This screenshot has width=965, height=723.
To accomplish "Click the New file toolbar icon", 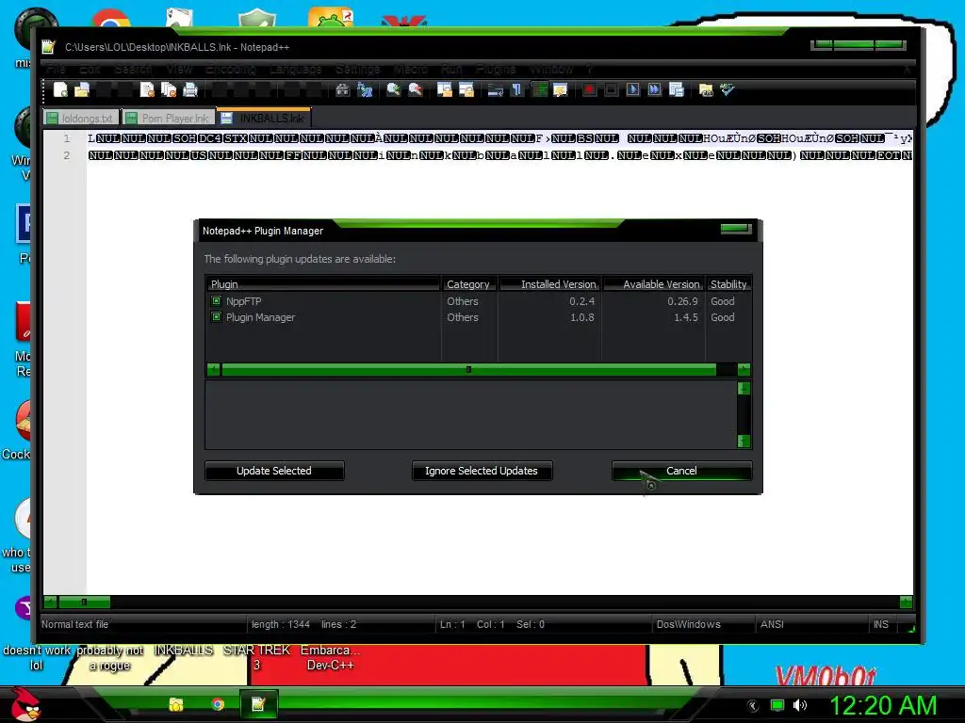I will 60,89.
